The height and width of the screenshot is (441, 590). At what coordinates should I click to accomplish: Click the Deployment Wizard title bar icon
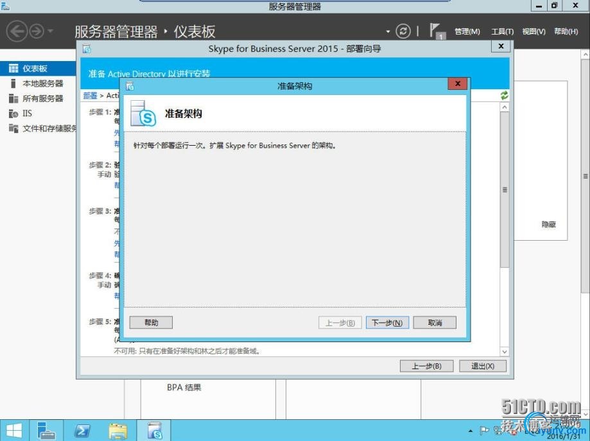point(87,49)
